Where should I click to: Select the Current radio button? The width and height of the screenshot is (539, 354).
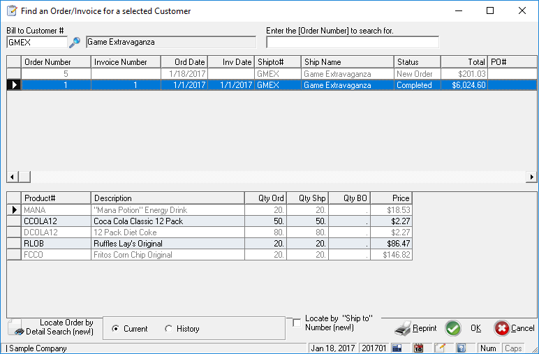[x=115, y=329]
